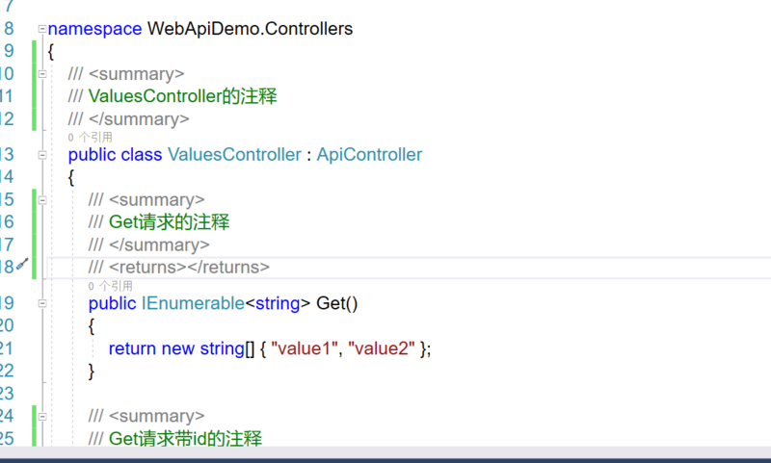The width and height of the screenshot is (771, 463).
Task: Click the 'Get请求的注释' comment text
Action: (x=169, y=222)
